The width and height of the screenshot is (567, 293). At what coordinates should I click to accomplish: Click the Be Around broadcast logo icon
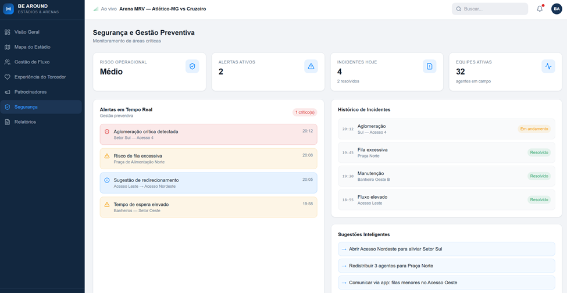pos(8,9)
